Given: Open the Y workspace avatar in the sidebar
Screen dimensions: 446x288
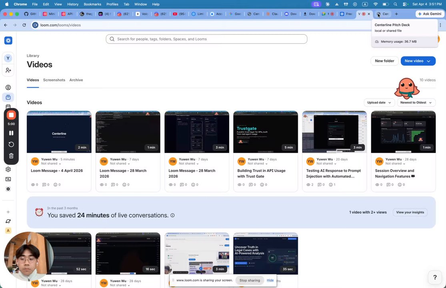Looking at the screenshot, I should 8,58.
